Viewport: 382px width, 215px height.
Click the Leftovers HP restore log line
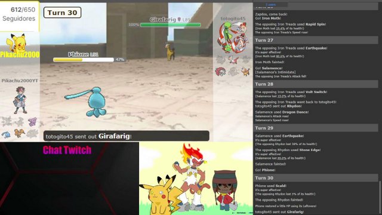tap(286, 206)
